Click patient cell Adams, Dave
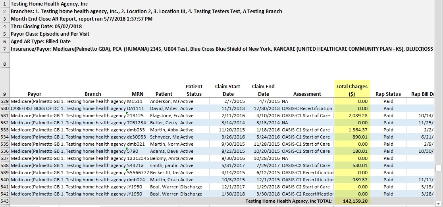 coord(164,151)
